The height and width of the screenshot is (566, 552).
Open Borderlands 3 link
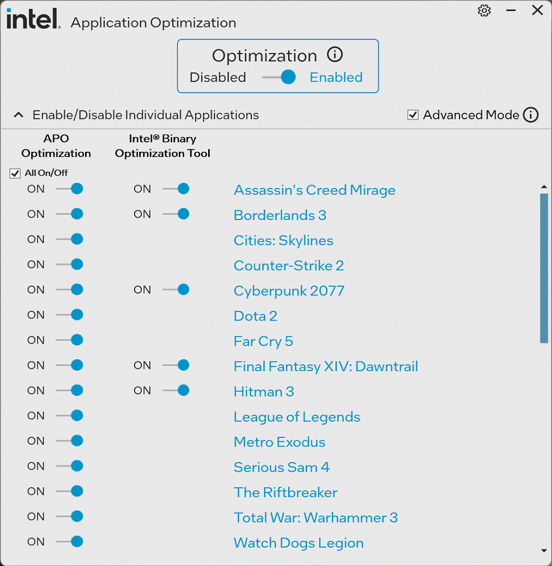[x=280, y=215]
